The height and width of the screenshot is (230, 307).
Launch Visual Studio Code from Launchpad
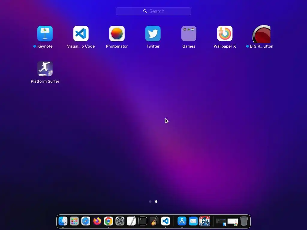click(81, 34)
